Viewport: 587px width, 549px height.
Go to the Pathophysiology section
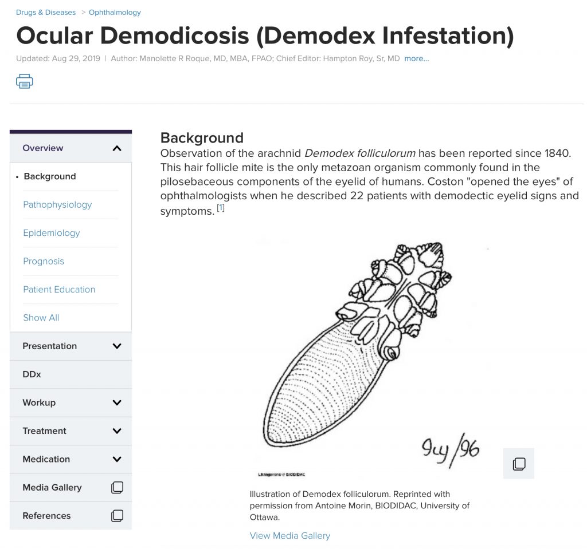58,204
